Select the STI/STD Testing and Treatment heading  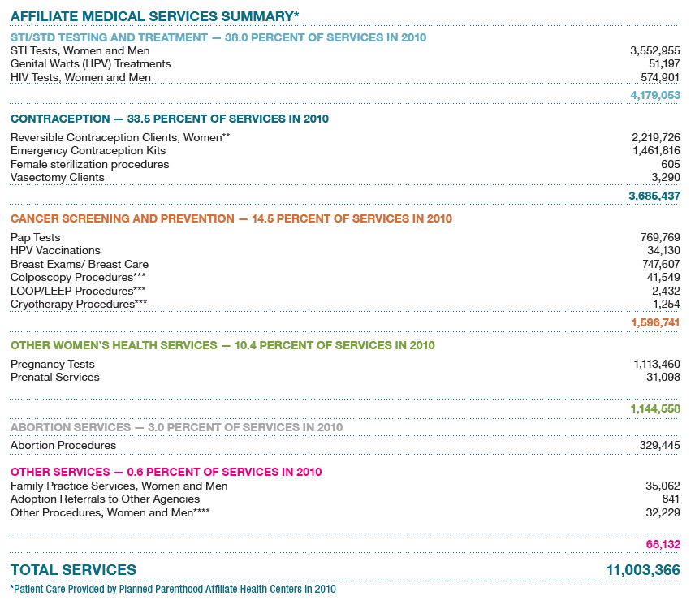pos(218,37)
